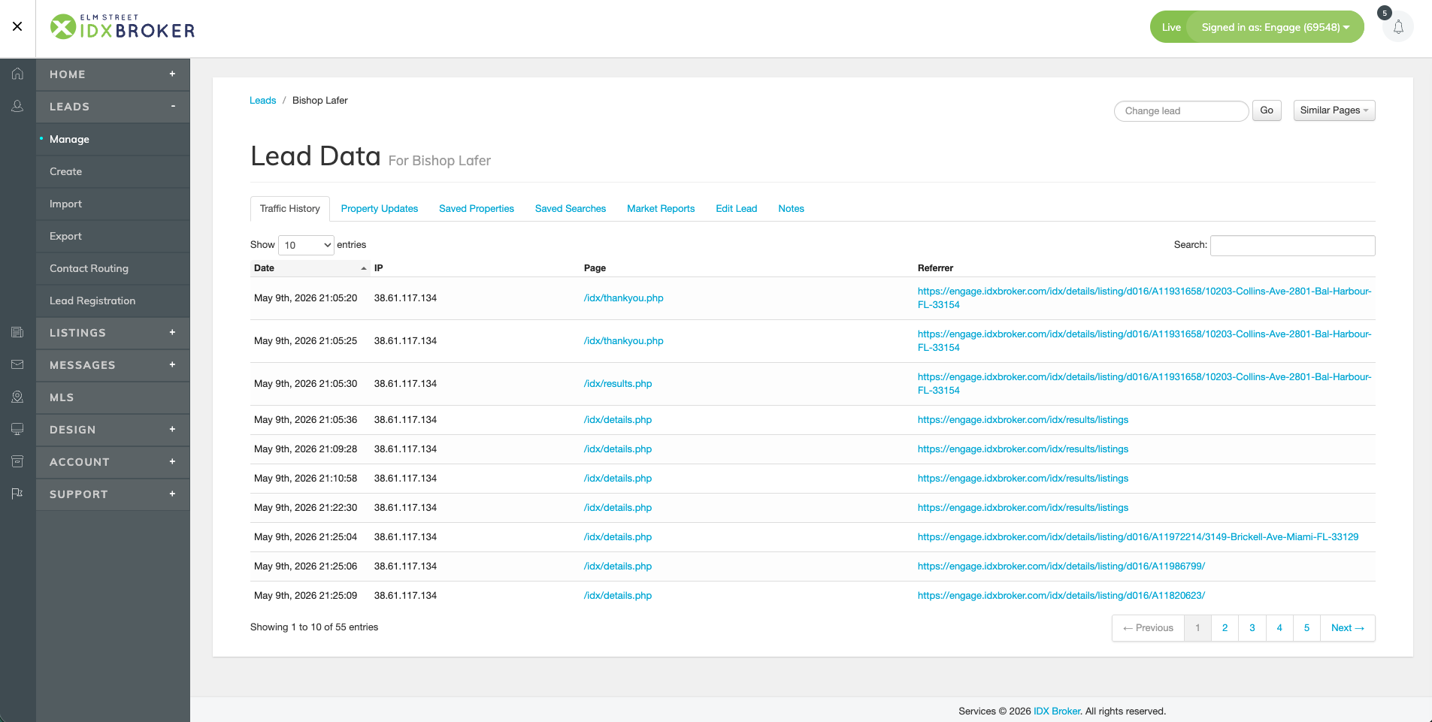
Task: Click the Account archive icon in rail
Action: tap(17, 461)
